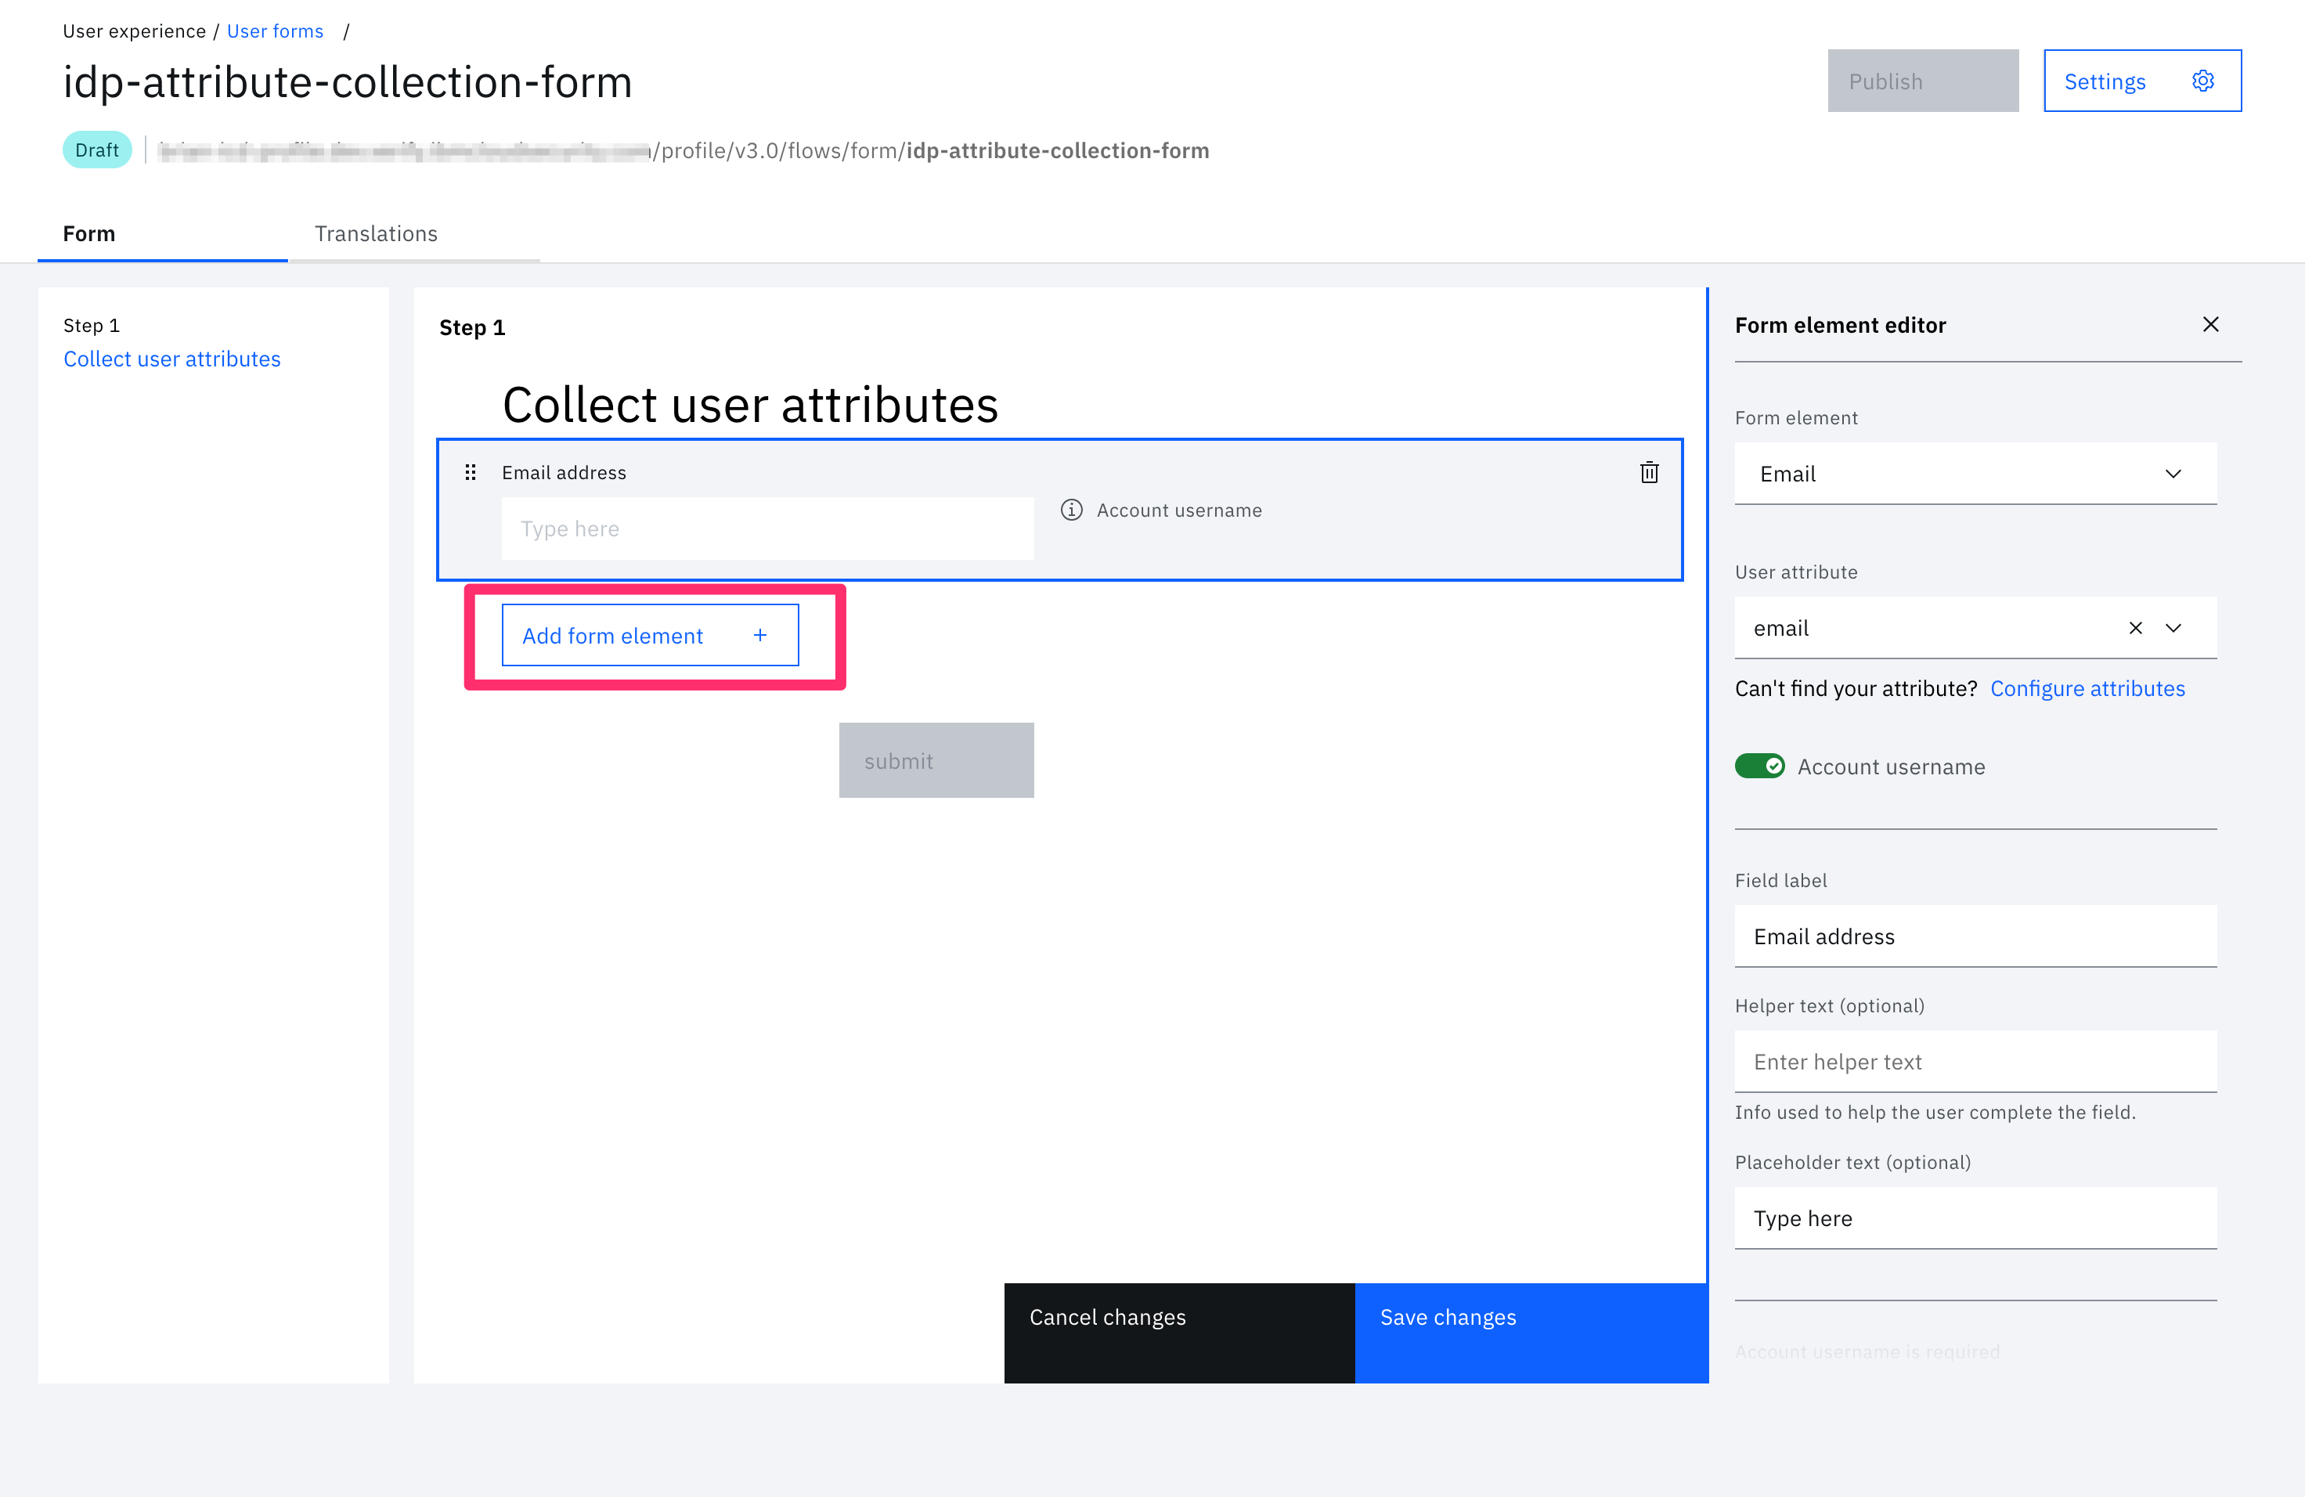Select Collect user attributes step in sidebar

point(171,359)
